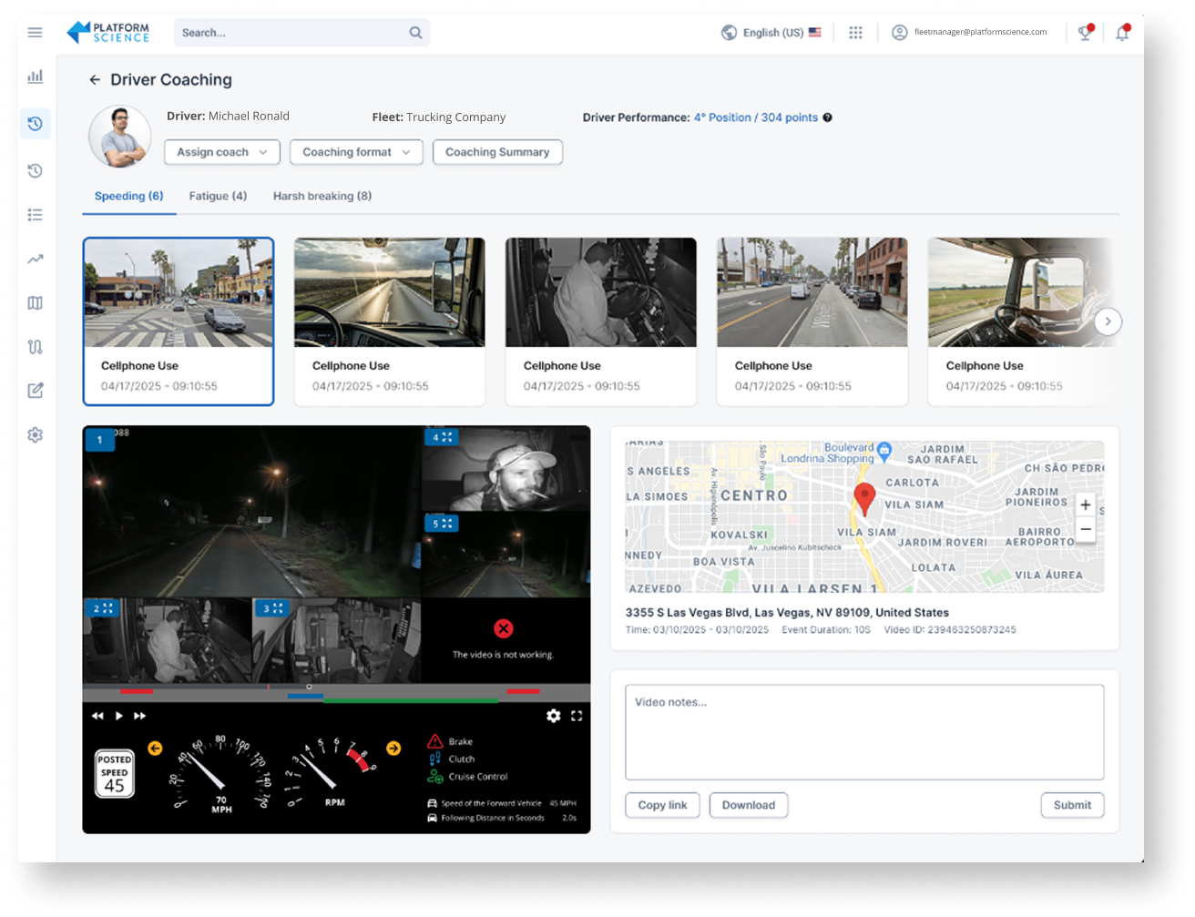Screen dimensions: 1195x917
Task: Click the Download button
Action: 748,805
